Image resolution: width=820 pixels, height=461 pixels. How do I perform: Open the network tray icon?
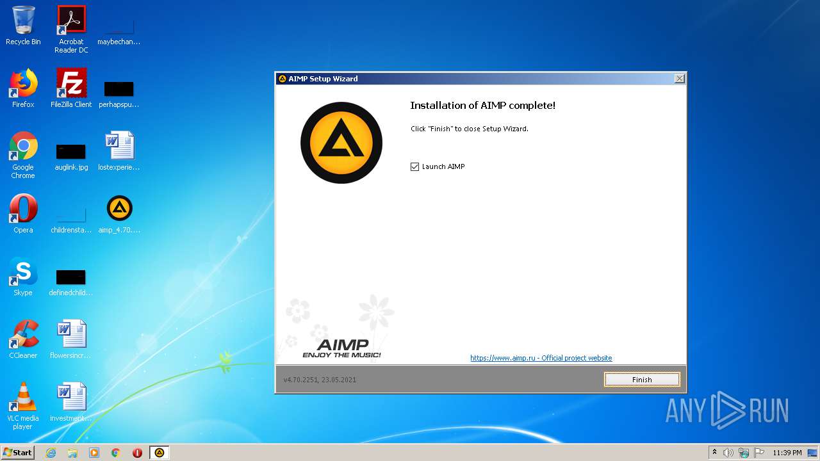point(744,453)
